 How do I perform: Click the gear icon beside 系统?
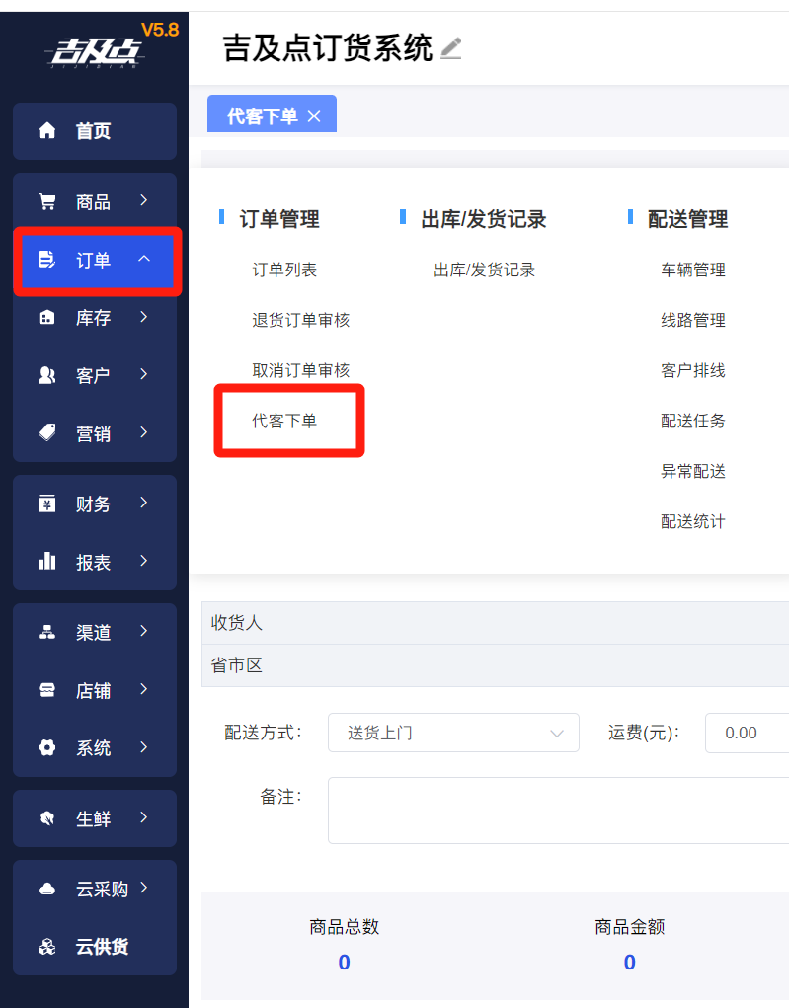[46, 747]
